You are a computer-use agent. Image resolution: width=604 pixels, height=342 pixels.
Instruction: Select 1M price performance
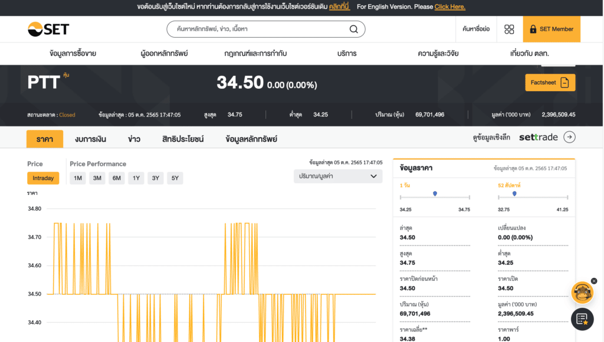click(x=78, y=178)
